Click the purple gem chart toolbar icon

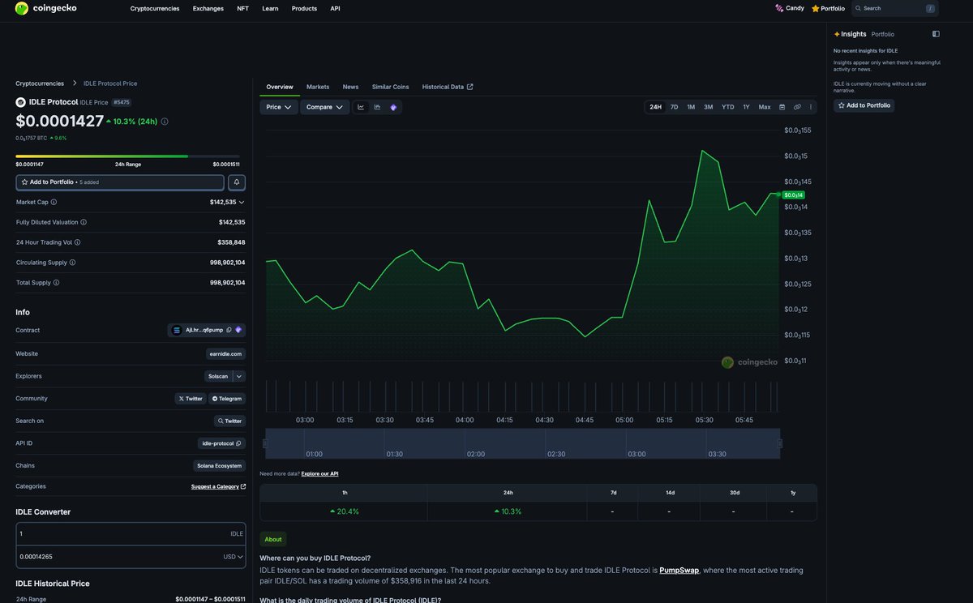[393, 107]
